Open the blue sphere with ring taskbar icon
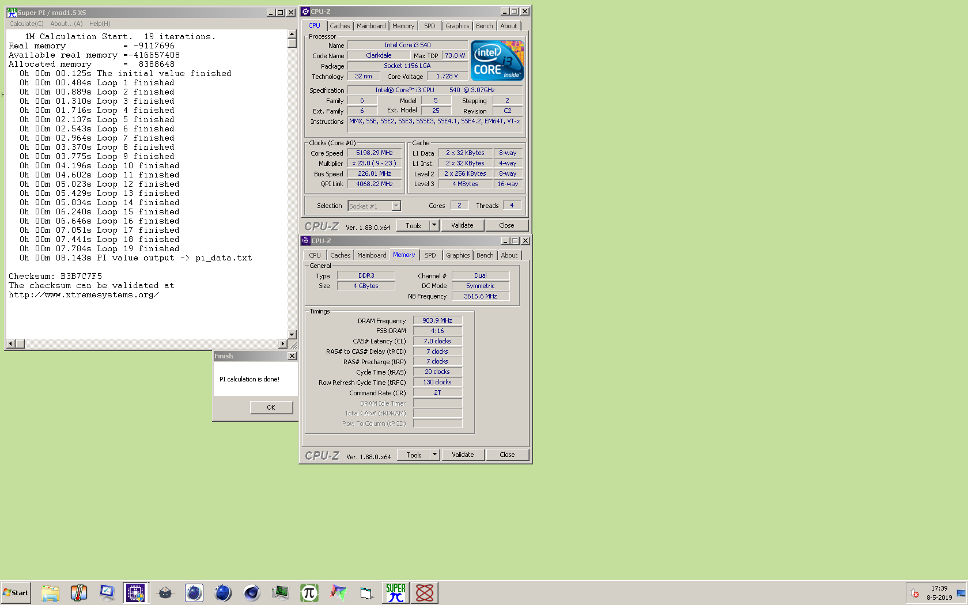The width and height of the screenshot is (968, 605). pyautogui.click(x=223, y=592)
